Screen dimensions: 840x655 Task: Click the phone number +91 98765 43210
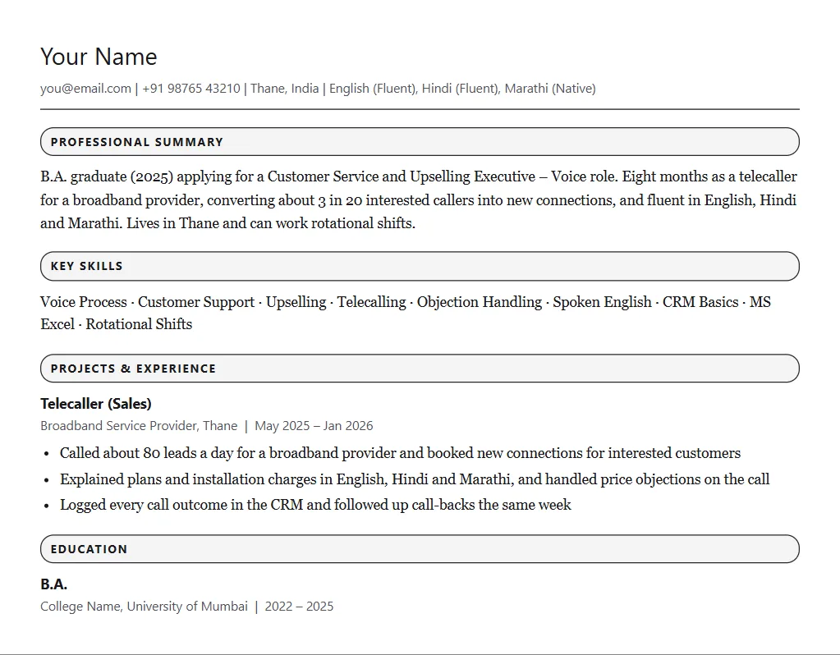tap(191, 89)
